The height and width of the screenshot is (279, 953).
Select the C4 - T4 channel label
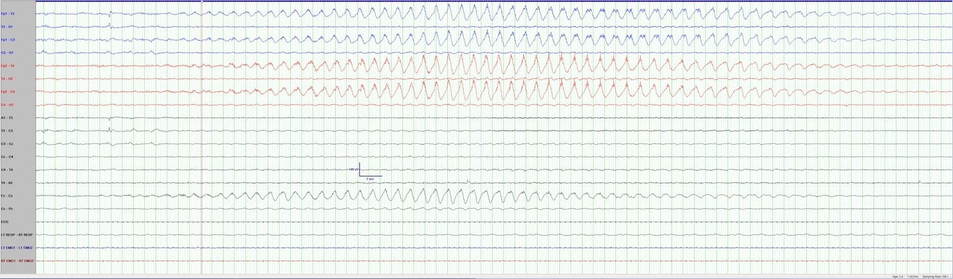(x=7, y=170)
